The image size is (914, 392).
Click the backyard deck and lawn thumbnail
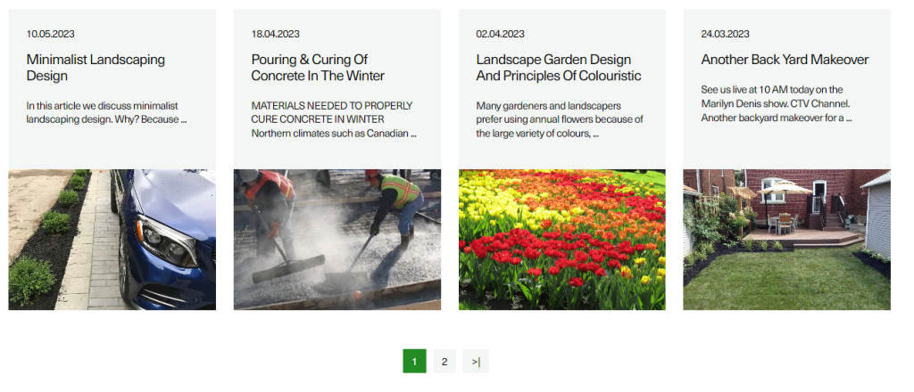pyautogui.click(x=787, y=240)
